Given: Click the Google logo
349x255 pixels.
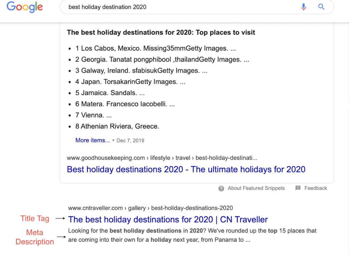Looking at the screenshot, I should (24, 7).
